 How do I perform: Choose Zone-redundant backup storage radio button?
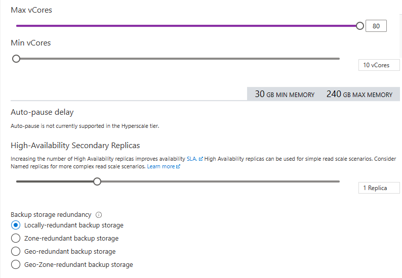click(x=16, y=239)
